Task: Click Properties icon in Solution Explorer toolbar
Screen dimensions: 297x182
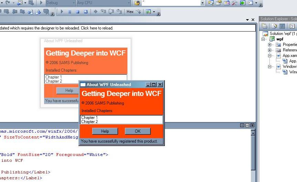Action: coord(264,26)
